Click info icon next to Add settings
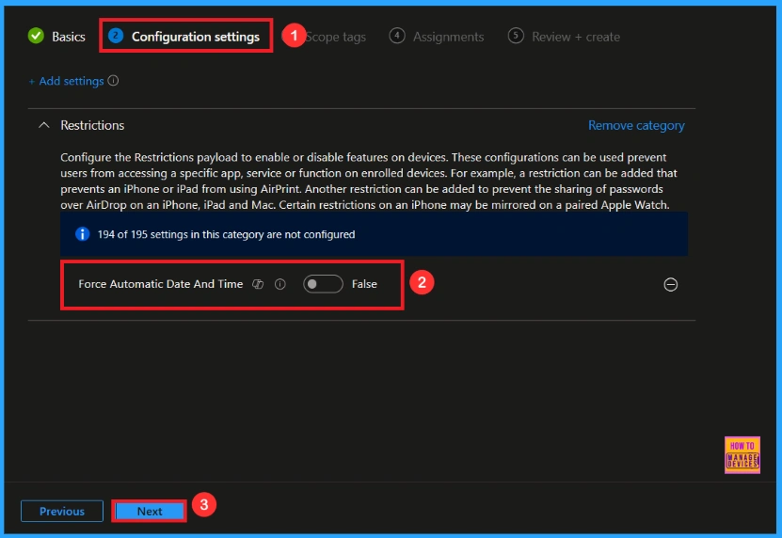This screenshot has height=538, width=782. click(113, 80)
